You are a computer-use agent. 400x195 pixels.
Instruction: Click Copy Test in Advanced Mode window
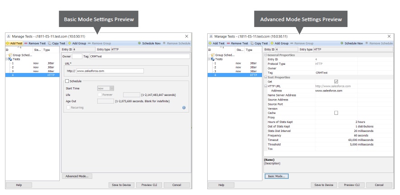pyautogui.click(x=259, y=43)
